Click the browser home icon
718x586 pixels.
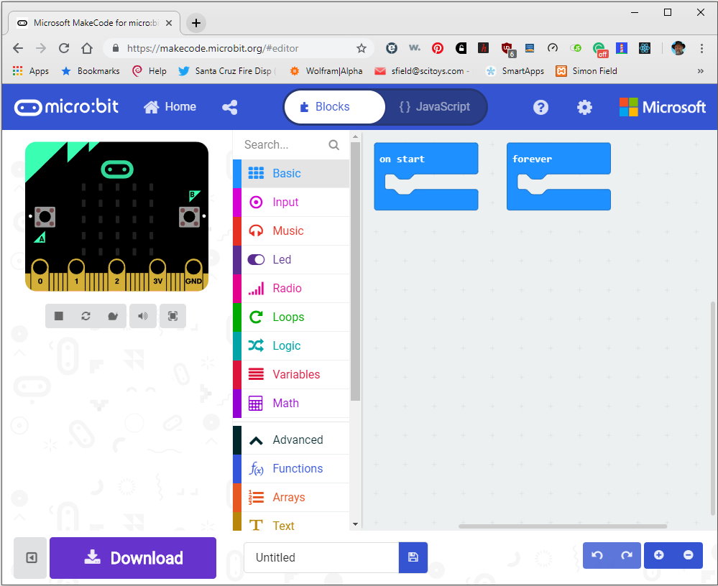click(x=87, y=48)
